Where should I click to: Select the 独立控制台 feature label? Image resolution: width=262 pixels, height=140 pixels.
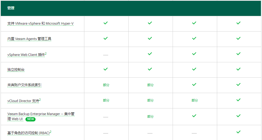point(16,70)
